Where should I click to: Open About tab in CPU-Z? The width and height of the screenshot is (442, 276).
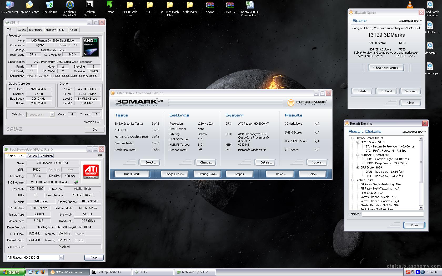pos(74,30)
